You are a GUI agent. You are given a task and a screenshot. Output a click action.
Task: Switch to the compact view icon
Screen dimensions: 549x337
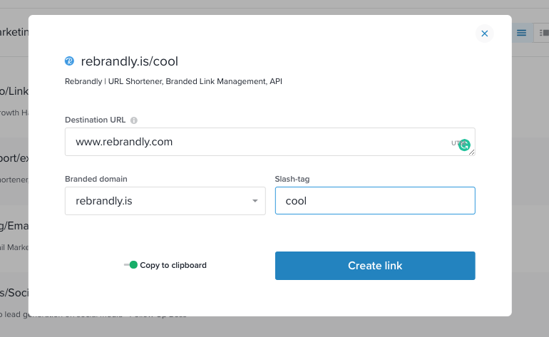pyautogui.click(x=543, y=33)
